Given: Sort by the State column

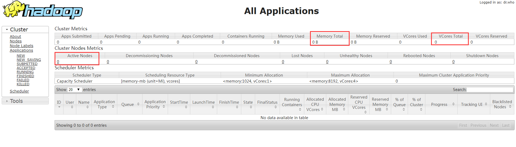Looking at the screenshot, I should pyautogui.click(x=248, y=104).
